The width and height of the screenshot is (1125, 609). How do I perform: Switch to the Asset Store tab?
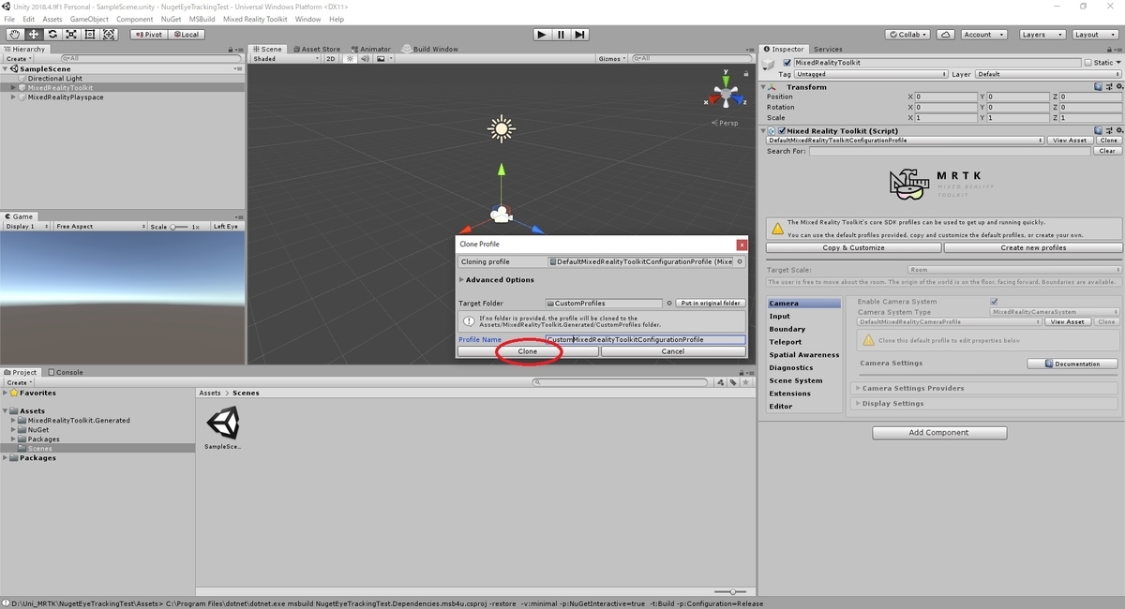pos(319,49)
